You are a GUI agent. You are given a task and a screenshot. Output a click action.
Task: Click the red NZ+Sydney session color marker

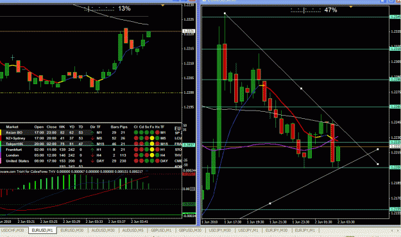click(x=1, y=138)
